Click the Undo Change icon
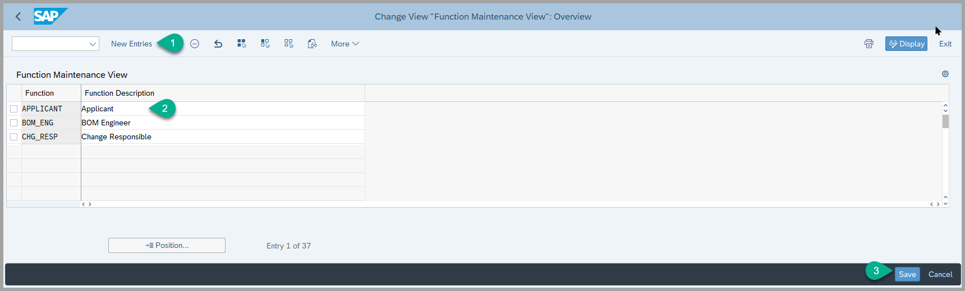 218,44
